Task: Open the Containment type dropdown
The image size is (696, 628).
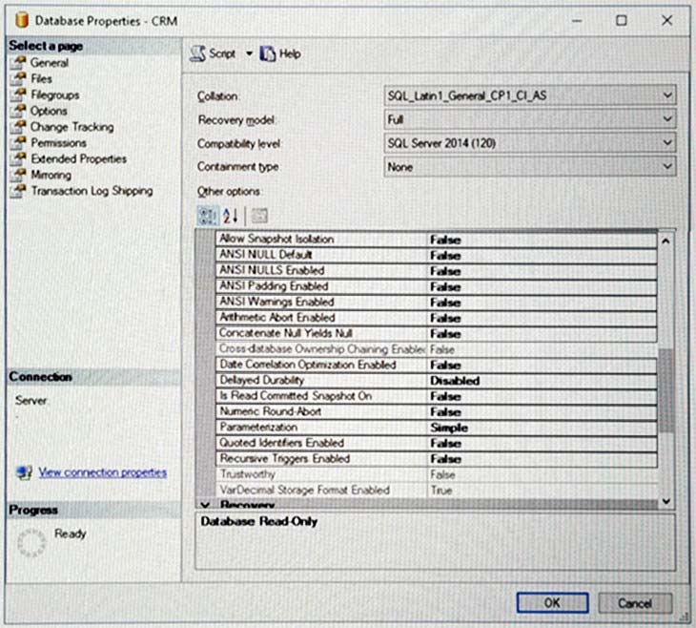Action: click(x=529, y=167)
